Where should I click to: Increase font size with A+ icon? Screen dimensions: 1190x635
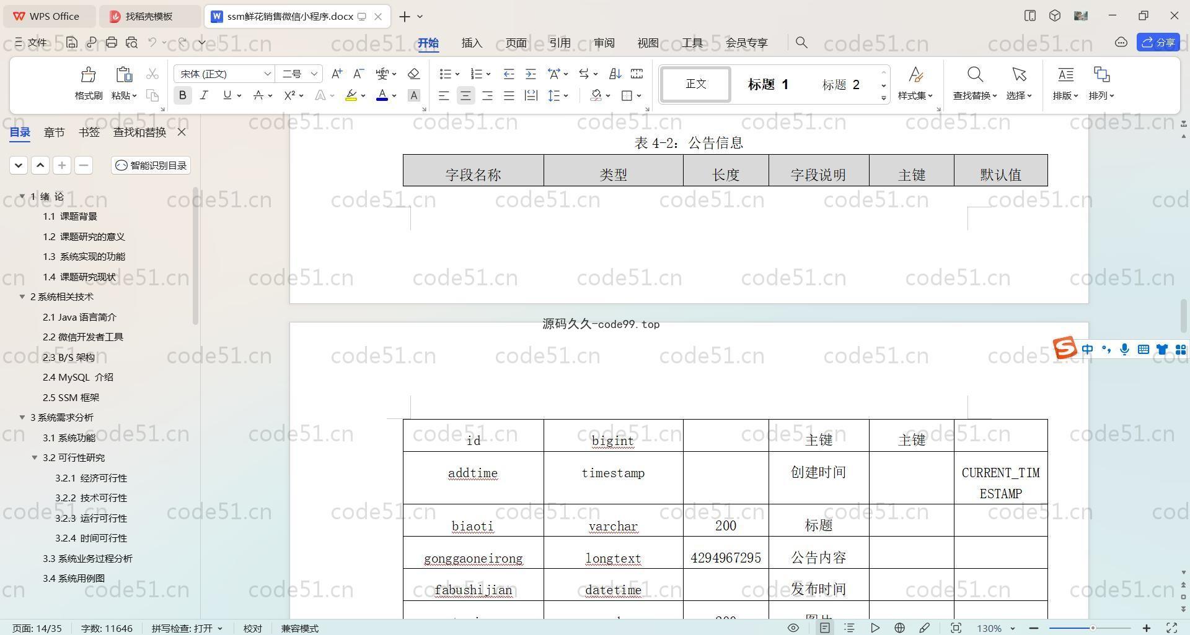pos(337,74)
